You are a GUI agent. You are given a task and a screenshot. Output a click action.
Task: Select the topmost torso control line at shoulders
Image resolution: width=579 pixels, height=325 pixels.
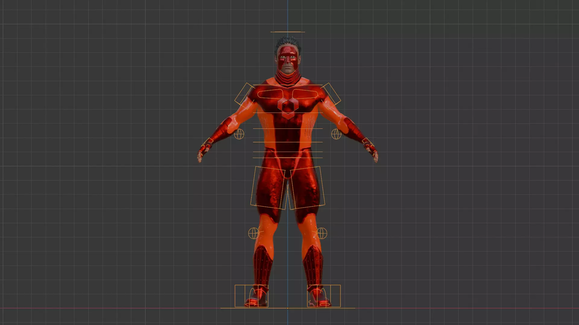coord(287,85)
